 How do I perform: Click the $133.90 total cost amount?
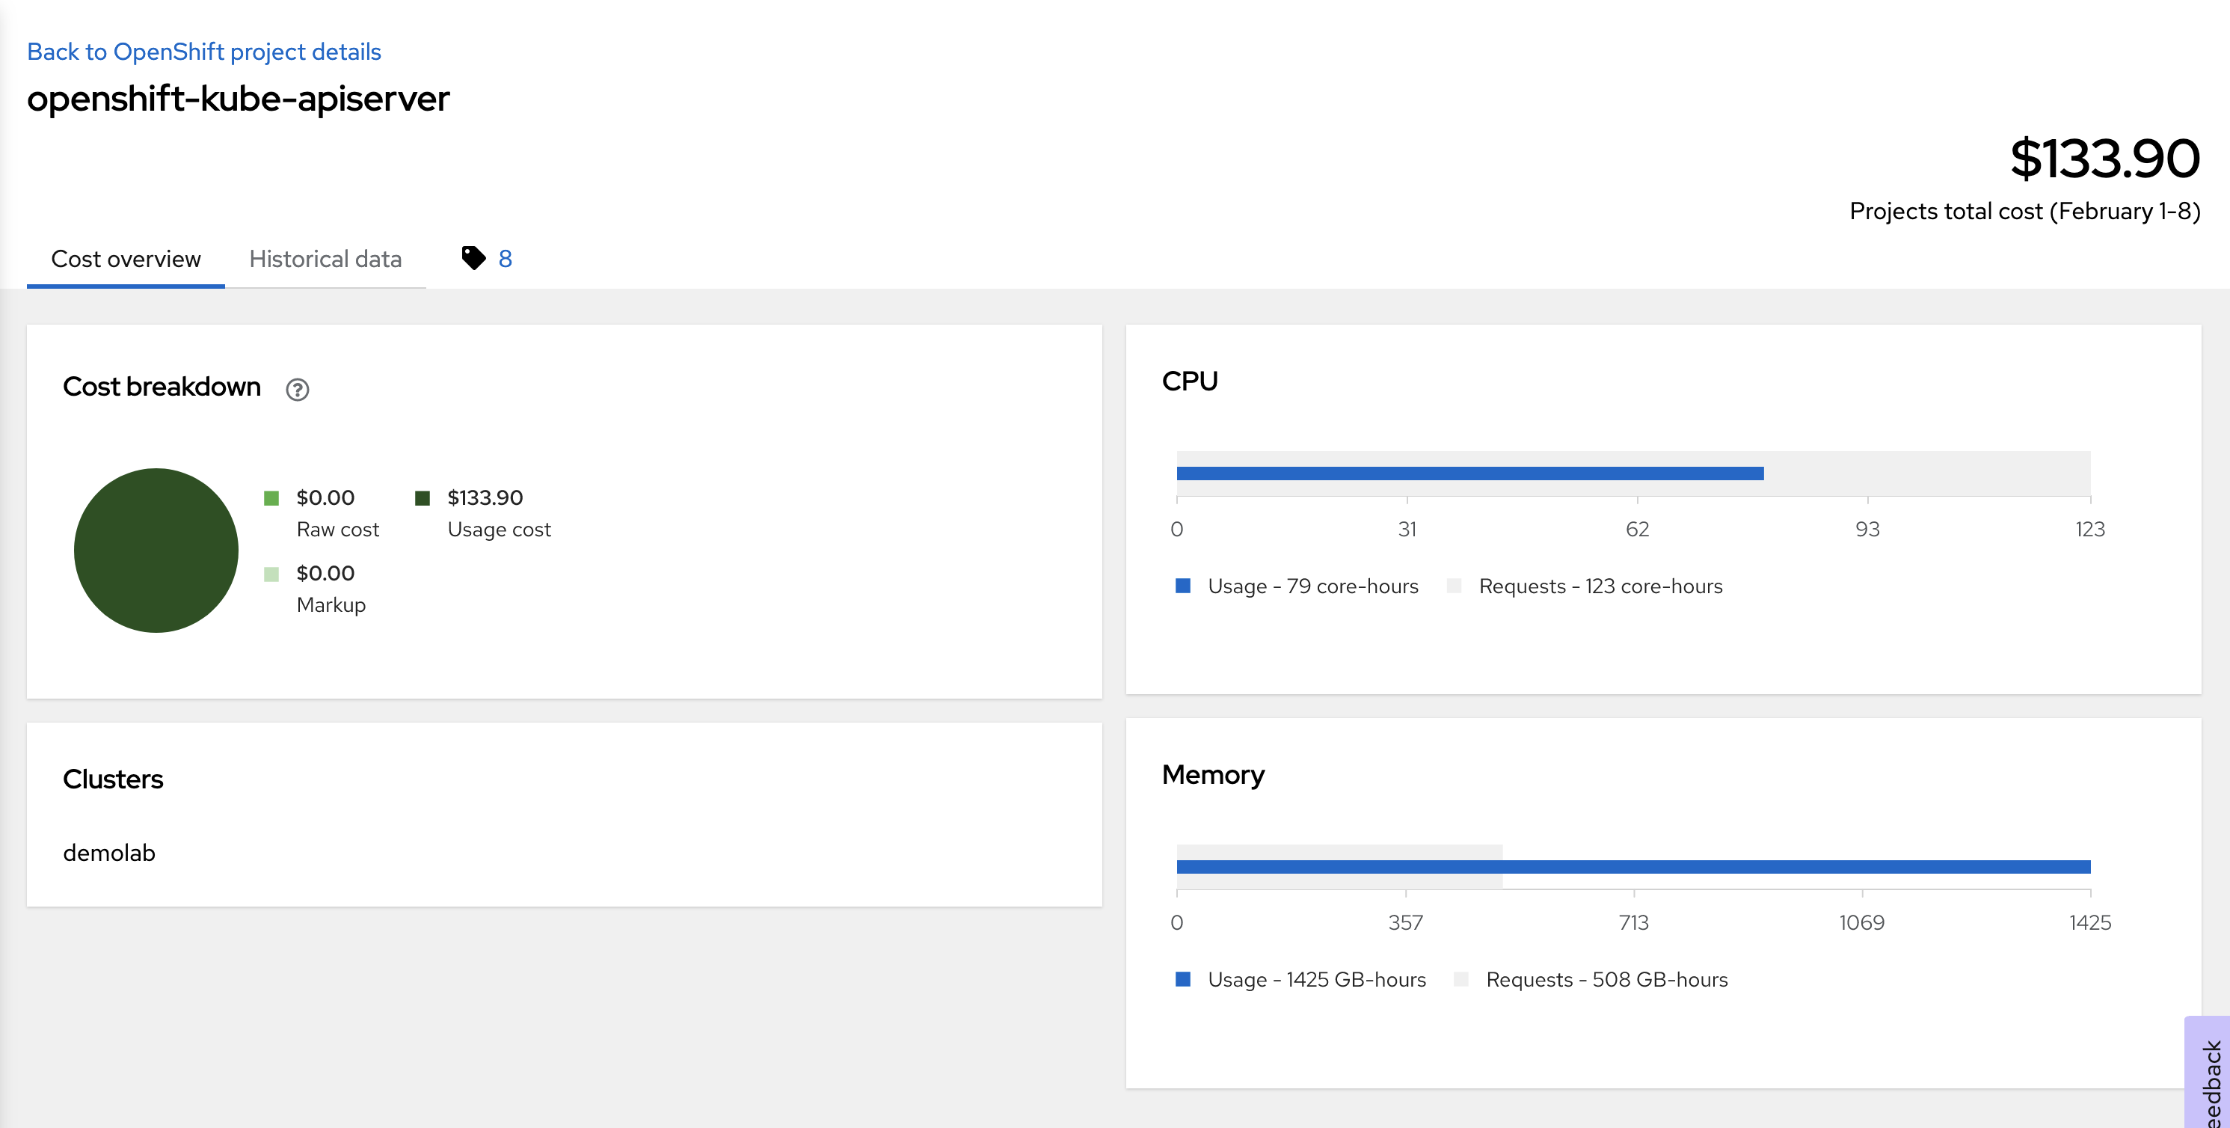(x=2104, y=159)
